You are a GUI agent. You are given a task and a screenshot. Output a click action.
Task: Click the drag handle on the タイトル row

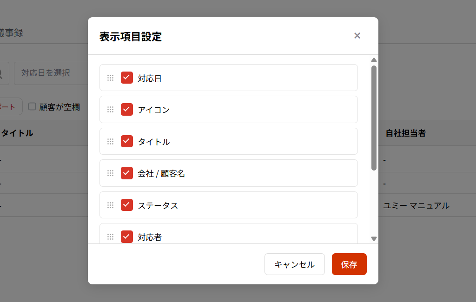click(x=110, y=141)
